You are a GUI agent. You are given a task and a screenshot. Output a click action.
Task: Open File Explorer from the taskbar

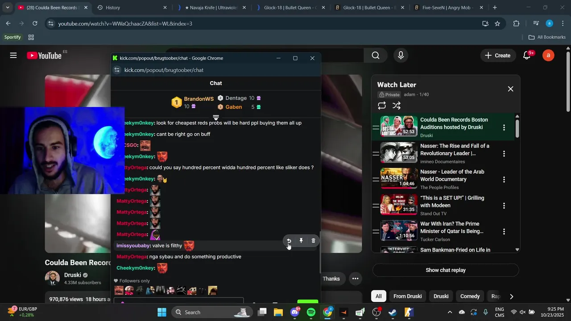click(278, 312)
